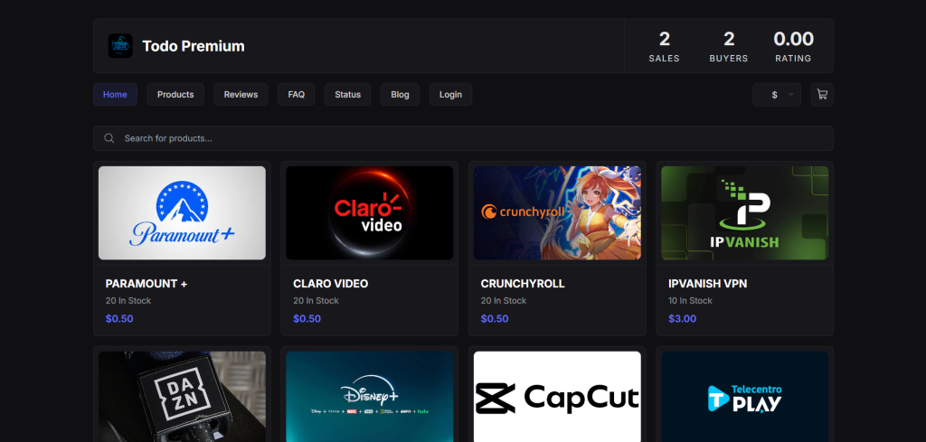Click 20 In Stock under Paramount +
Image resolution: width=926 pixels, height=442 pixels.
[x=128, y=301]
